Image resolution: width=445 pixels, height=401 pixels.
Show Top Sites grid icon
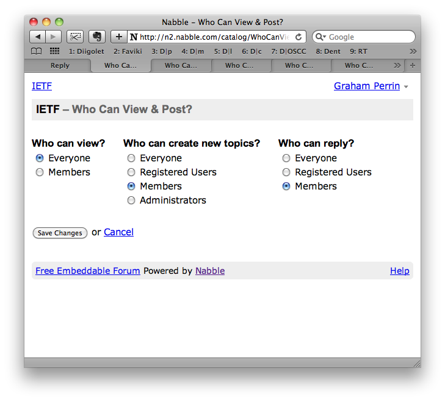[54, 51]
